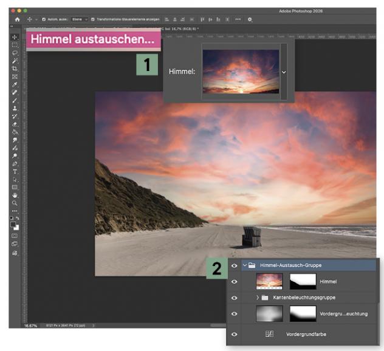The width and height of the screenshot is (384, 351).
Task: Pick the Eyedropper tool
Action: tap(15, 85)
